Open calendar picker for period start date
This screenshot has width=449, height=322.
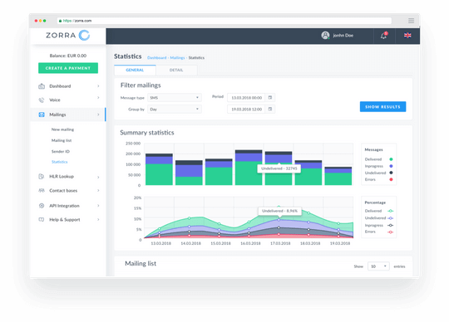(269, 97)
